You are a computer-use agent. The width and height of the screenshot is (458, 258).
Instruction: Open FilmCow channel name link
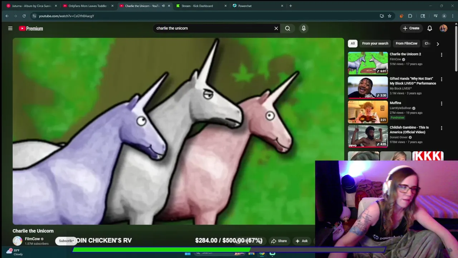(x=32, y=239)
